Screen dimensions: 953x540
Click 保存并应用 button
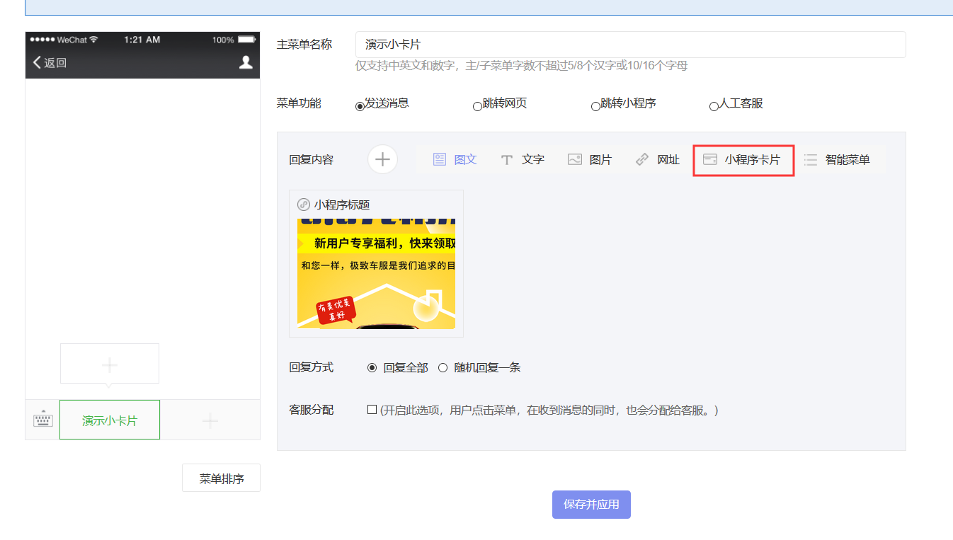tap(591, 505)
